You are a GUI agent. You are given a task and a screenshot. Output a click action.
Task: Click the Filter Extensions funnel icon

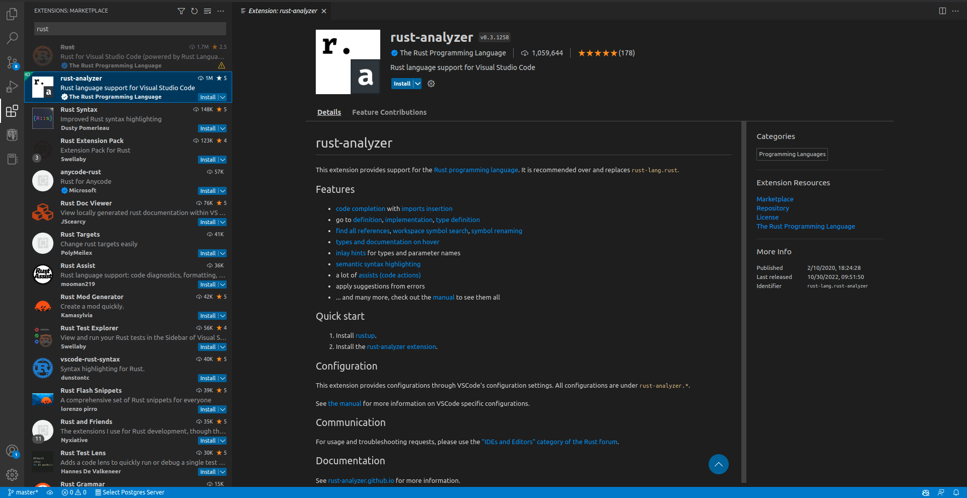(x=181, y=11)
